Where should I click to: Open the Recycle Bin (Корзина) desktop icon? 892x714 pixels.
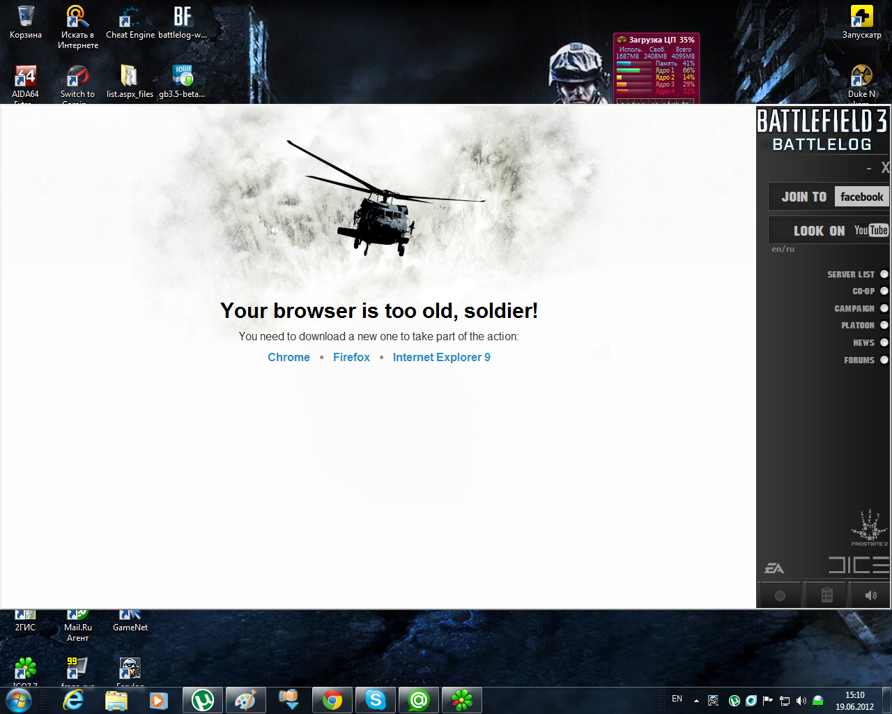26,22
